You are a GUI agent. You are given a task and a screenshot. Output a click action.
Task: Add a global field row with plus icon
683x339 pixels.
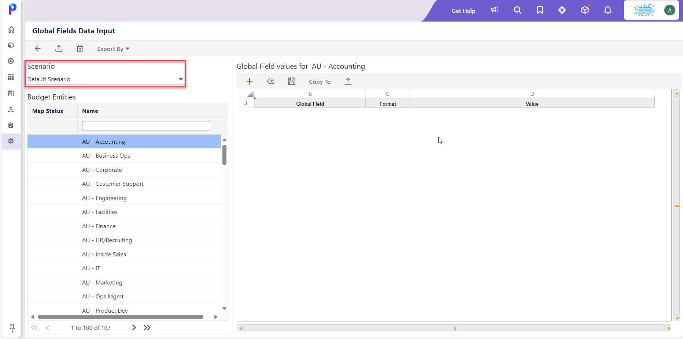pos(250,81)
